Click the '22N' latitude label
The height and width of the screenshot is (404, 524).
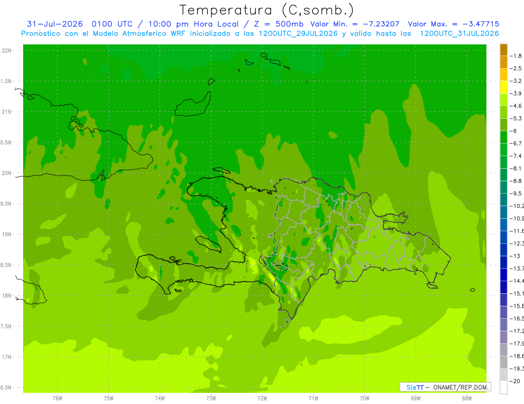7,51
